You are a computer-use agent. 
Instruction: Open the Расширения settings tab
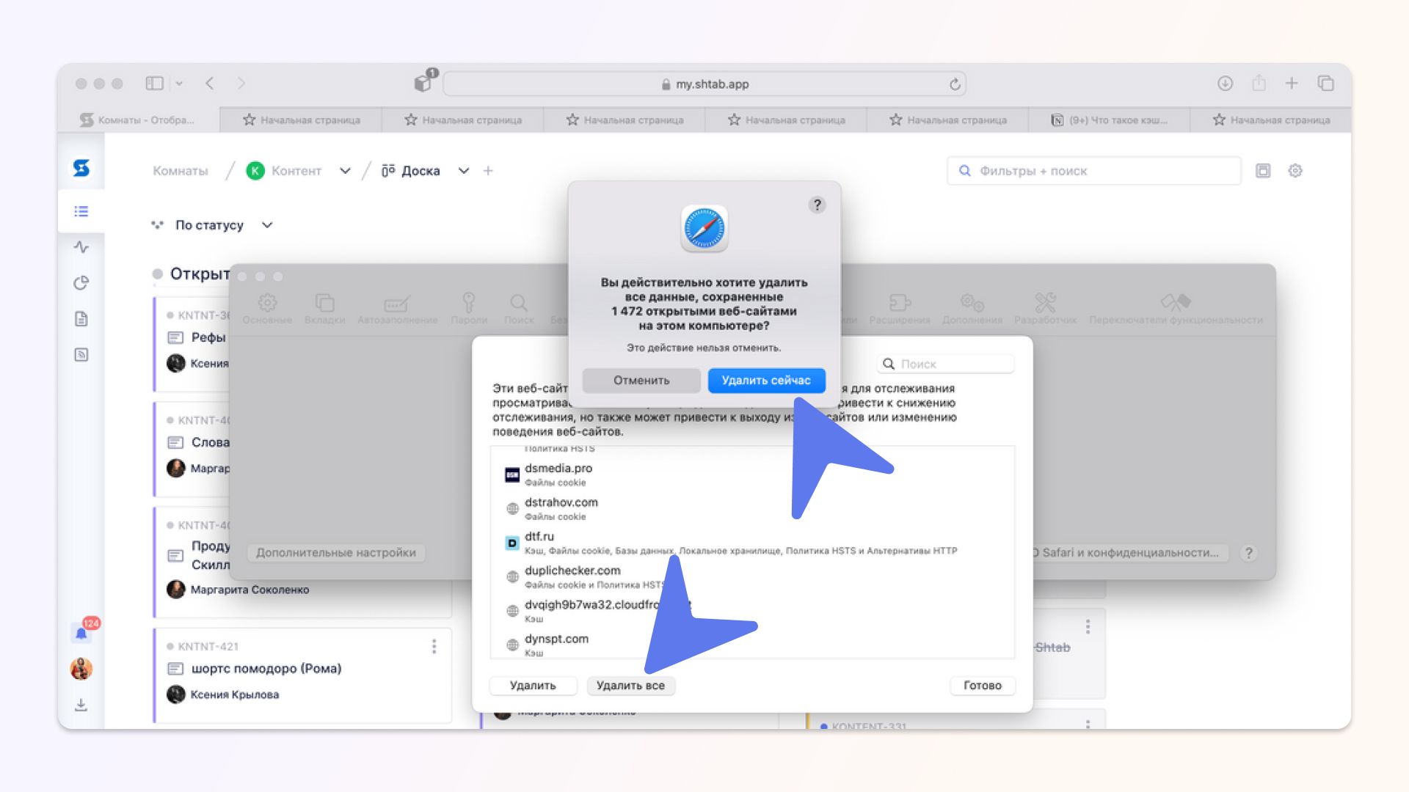pos(899,309)
